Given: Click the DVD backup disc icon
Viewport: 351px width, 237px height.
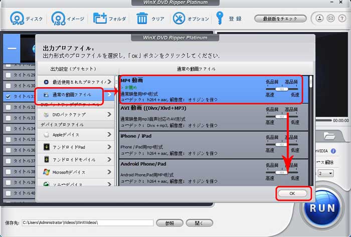Looking at the screenshot, I should (x=46, y=115).
